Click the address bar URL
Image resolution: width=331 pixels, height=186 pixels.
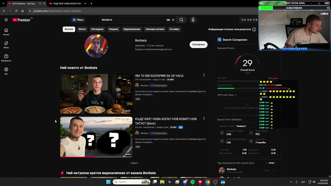pos(57,11)
